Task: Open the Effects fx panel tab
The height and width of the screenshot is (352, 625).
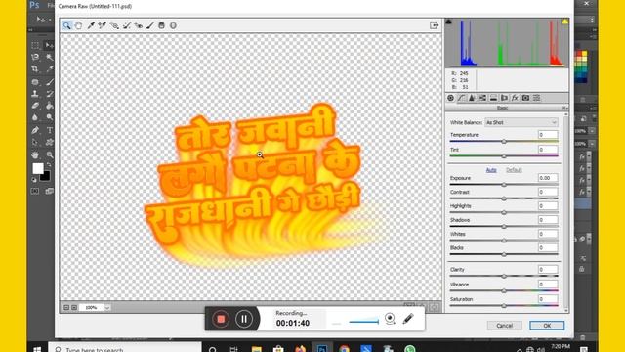Action: (x=515, y=98)
